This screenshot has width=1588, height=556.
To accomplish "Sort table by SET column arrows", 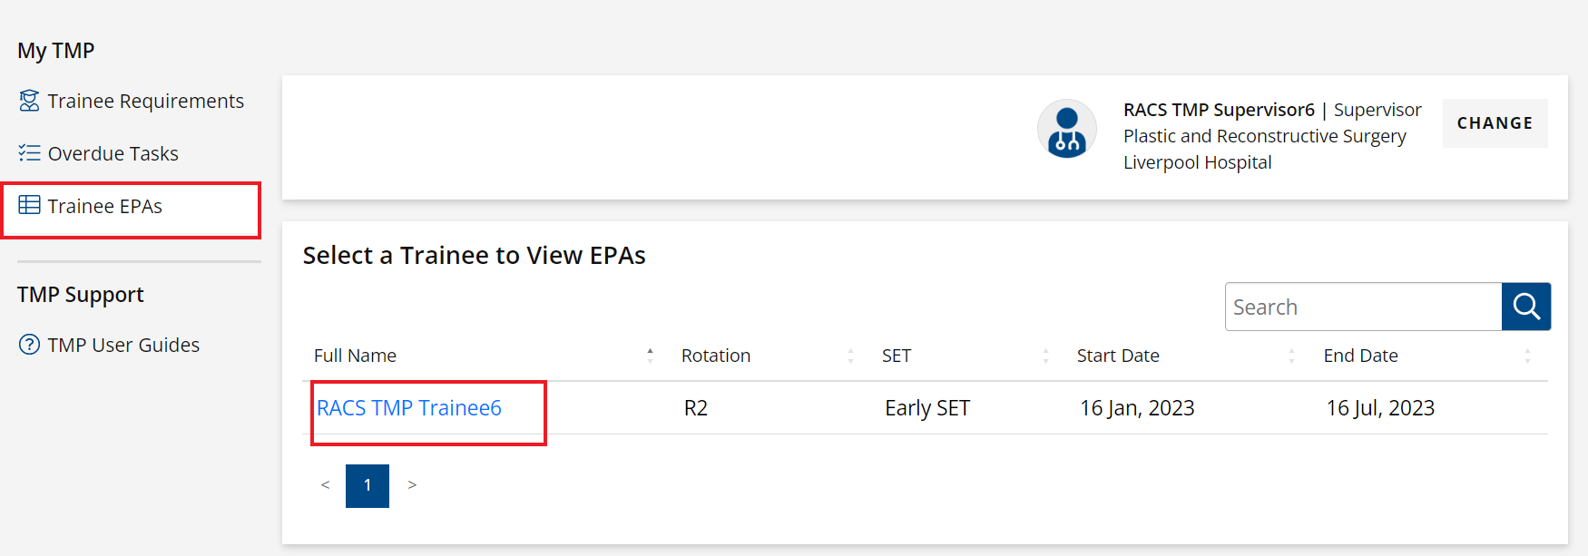I will click(1045, 356).
